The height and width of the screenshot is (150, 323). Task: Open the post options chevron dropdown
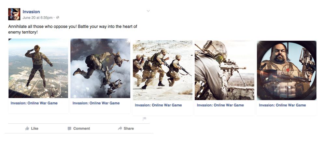[x=148, y=11]
